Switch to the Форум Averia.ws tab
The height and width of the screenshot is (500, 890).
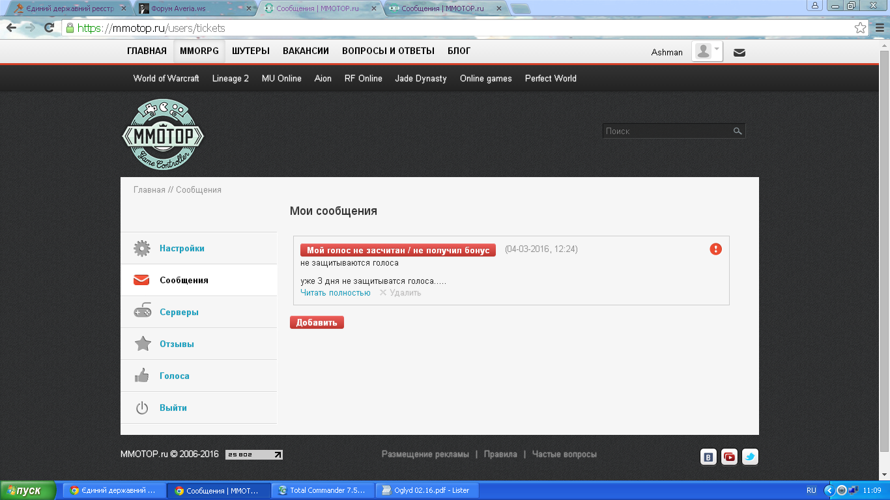coord(192,8)
